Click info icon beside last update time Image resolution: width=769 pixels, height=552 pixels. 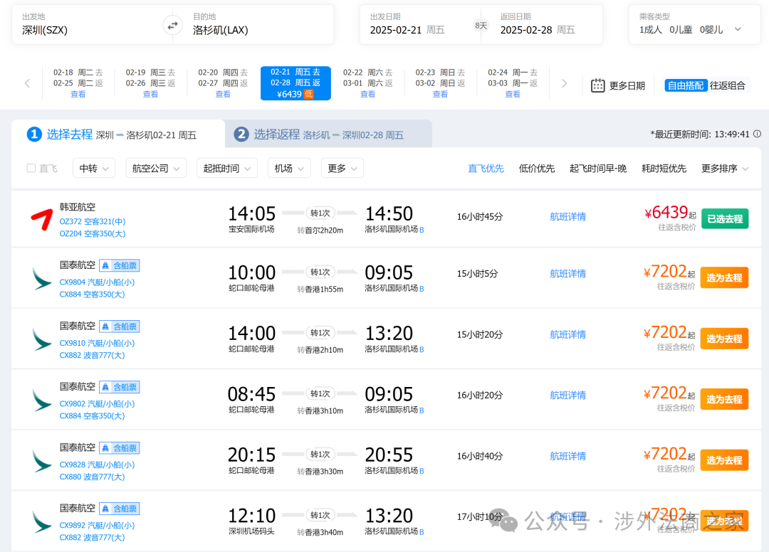point(757,134)
